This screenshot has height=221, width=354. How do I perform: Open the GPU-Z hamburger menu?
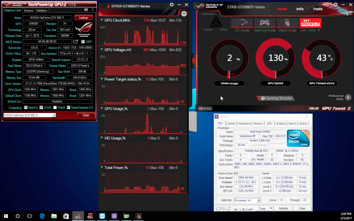pyautogui.click(x=92, y=10)
